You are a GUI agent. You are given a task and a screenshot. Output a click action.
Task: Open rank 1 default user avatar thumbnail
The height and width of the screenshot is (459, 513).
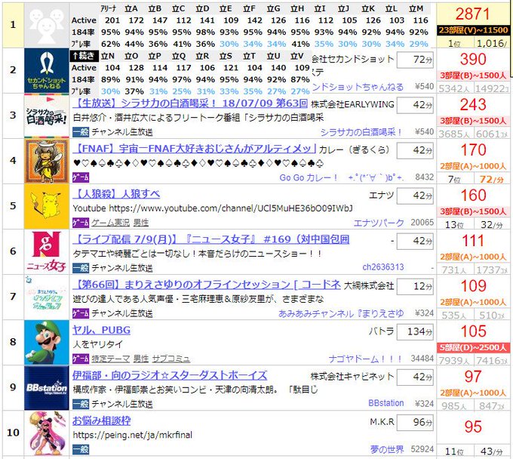[47, 26]
